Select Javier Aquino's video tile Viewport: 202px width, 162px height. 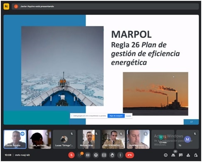15,139
